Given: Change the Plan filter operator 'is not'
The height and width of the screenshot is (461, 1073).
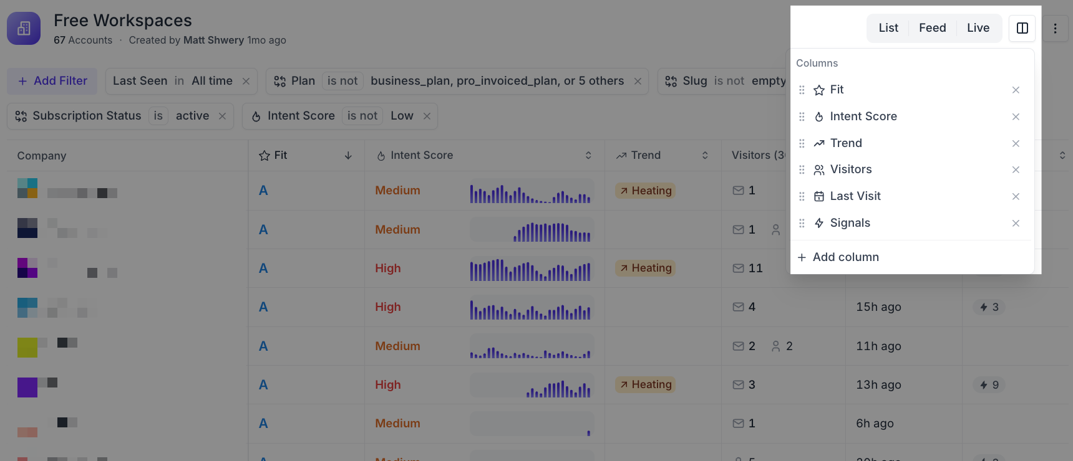Looking at the screenshot, I should click(342, 81).
